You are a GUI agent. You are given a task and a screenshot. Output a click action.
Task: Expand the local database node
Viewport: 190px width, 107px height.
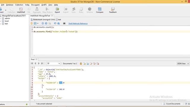point(1,21)
